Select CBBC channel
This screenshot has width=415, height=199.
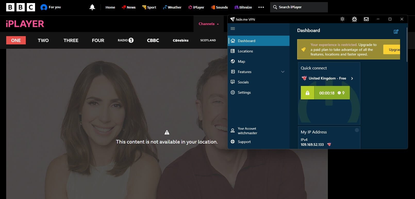click(x=153, y=40)
